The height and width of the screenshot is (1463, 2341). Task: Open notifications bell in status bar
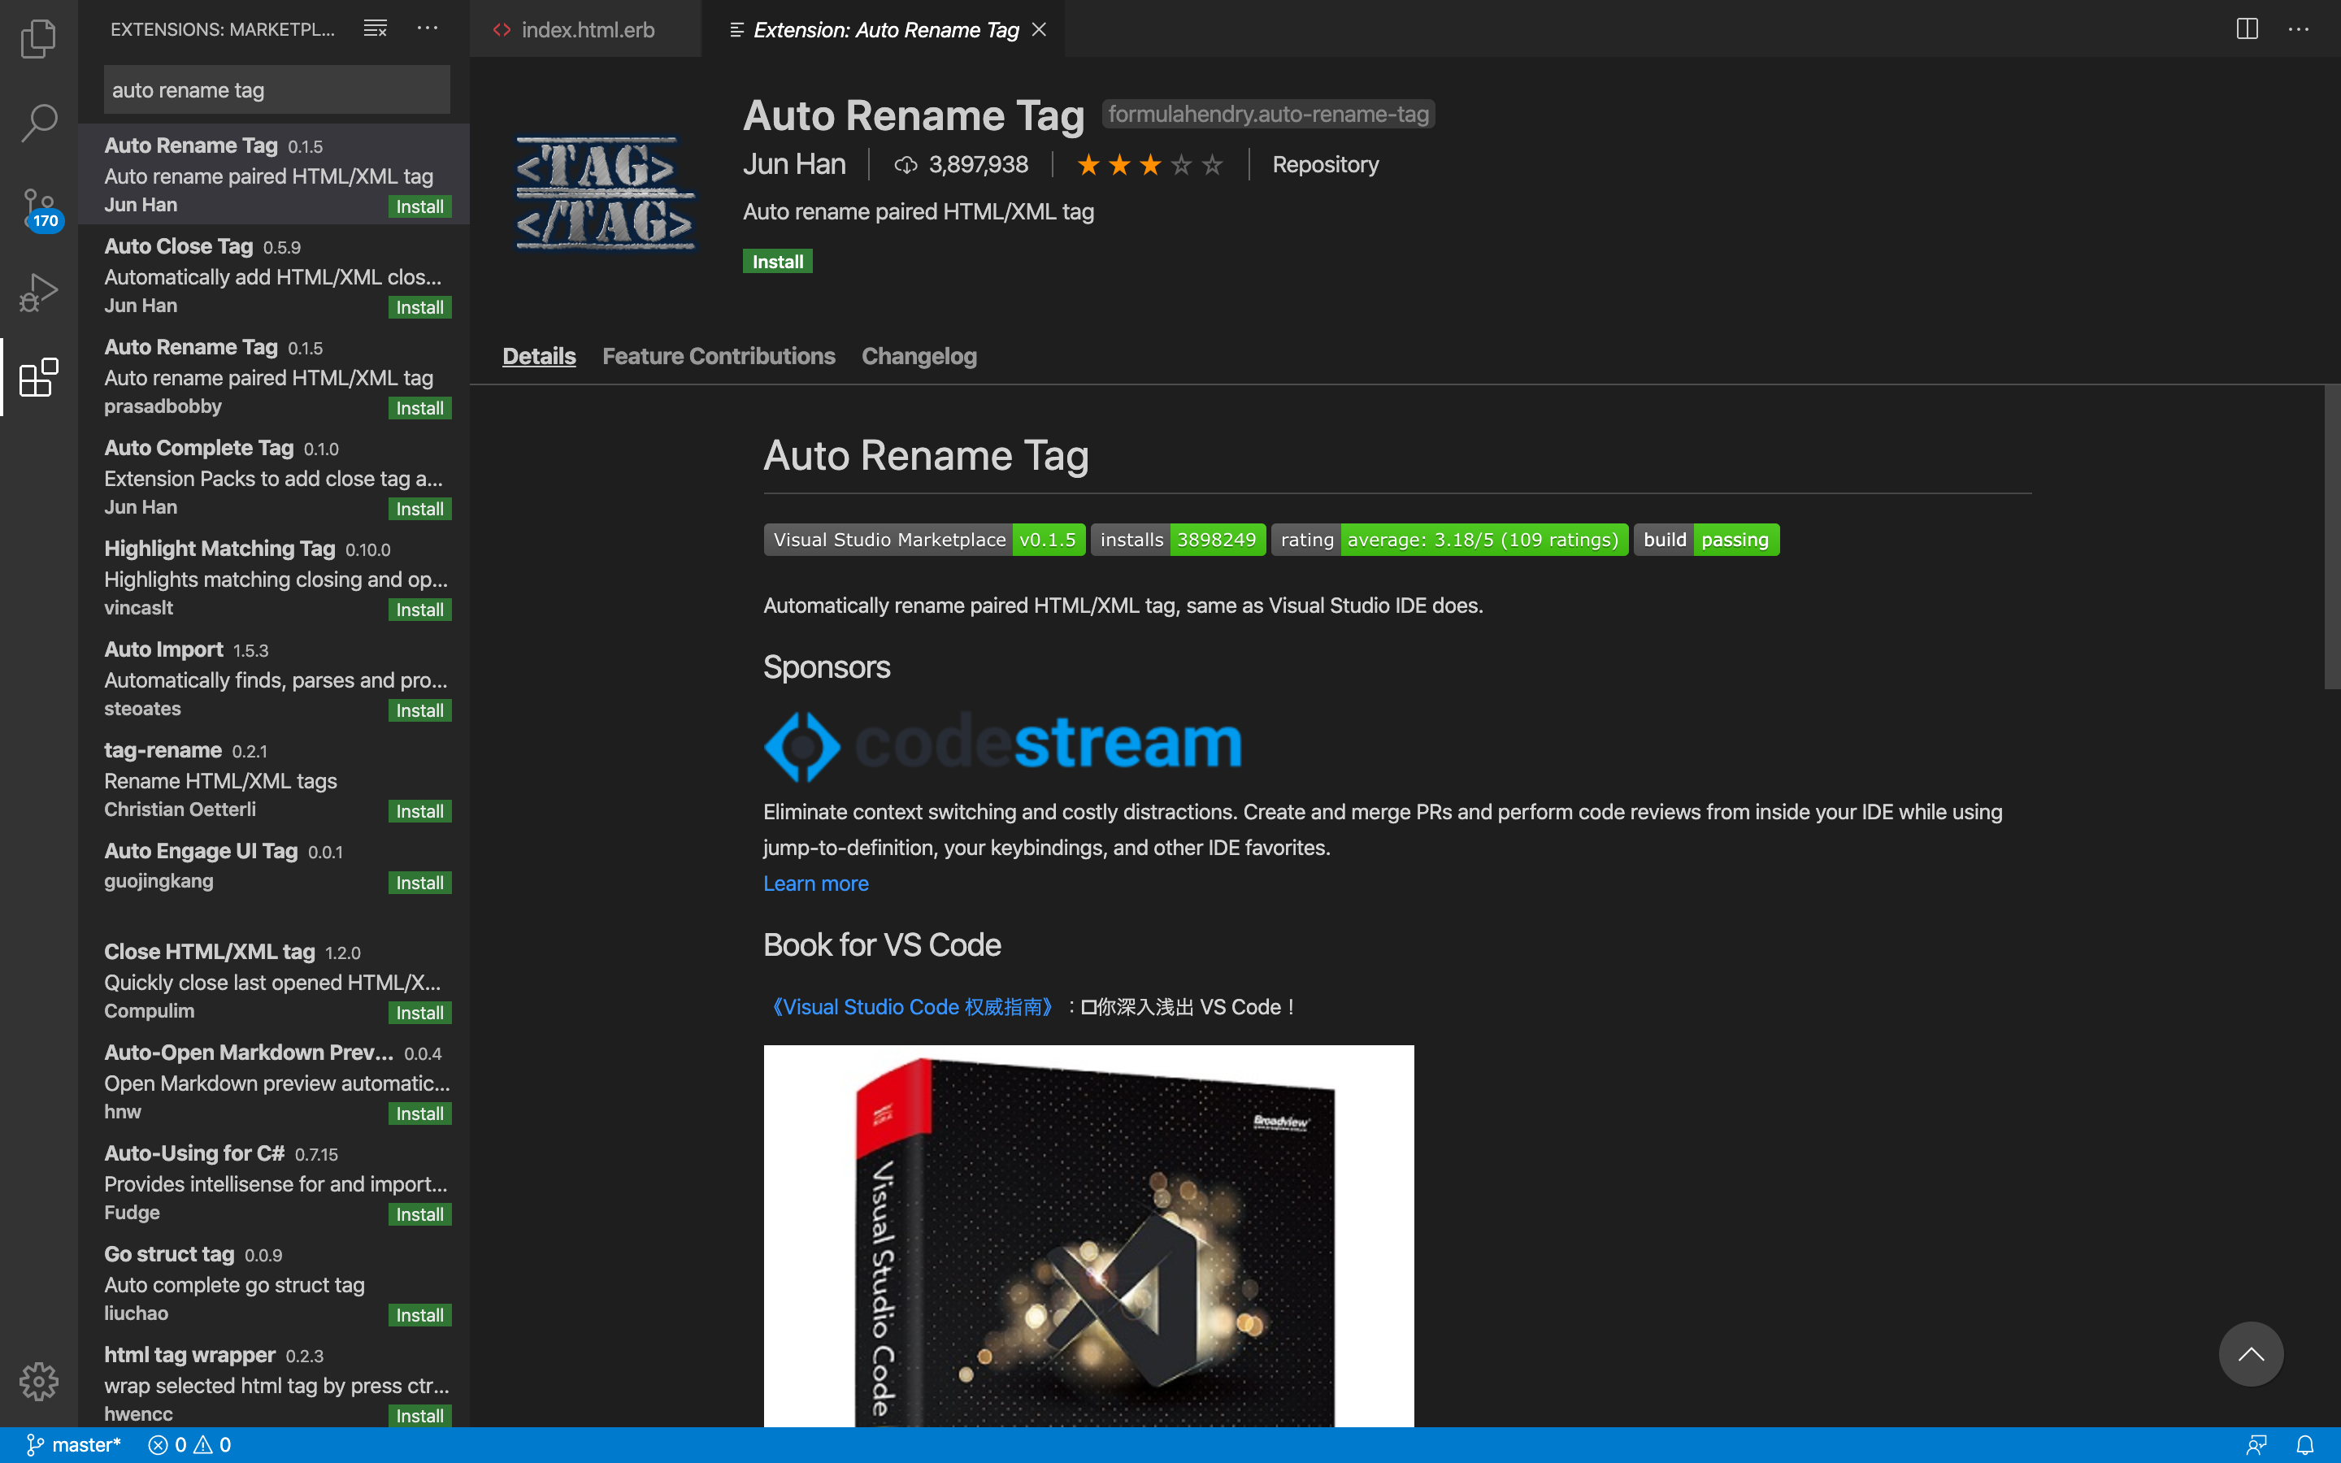point(2305,1444)
